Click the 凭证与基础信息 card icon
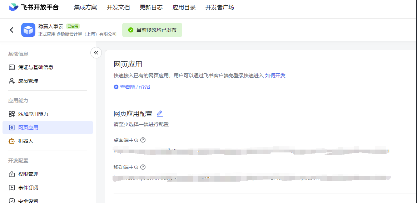417x203 pixels. (11, 67)
